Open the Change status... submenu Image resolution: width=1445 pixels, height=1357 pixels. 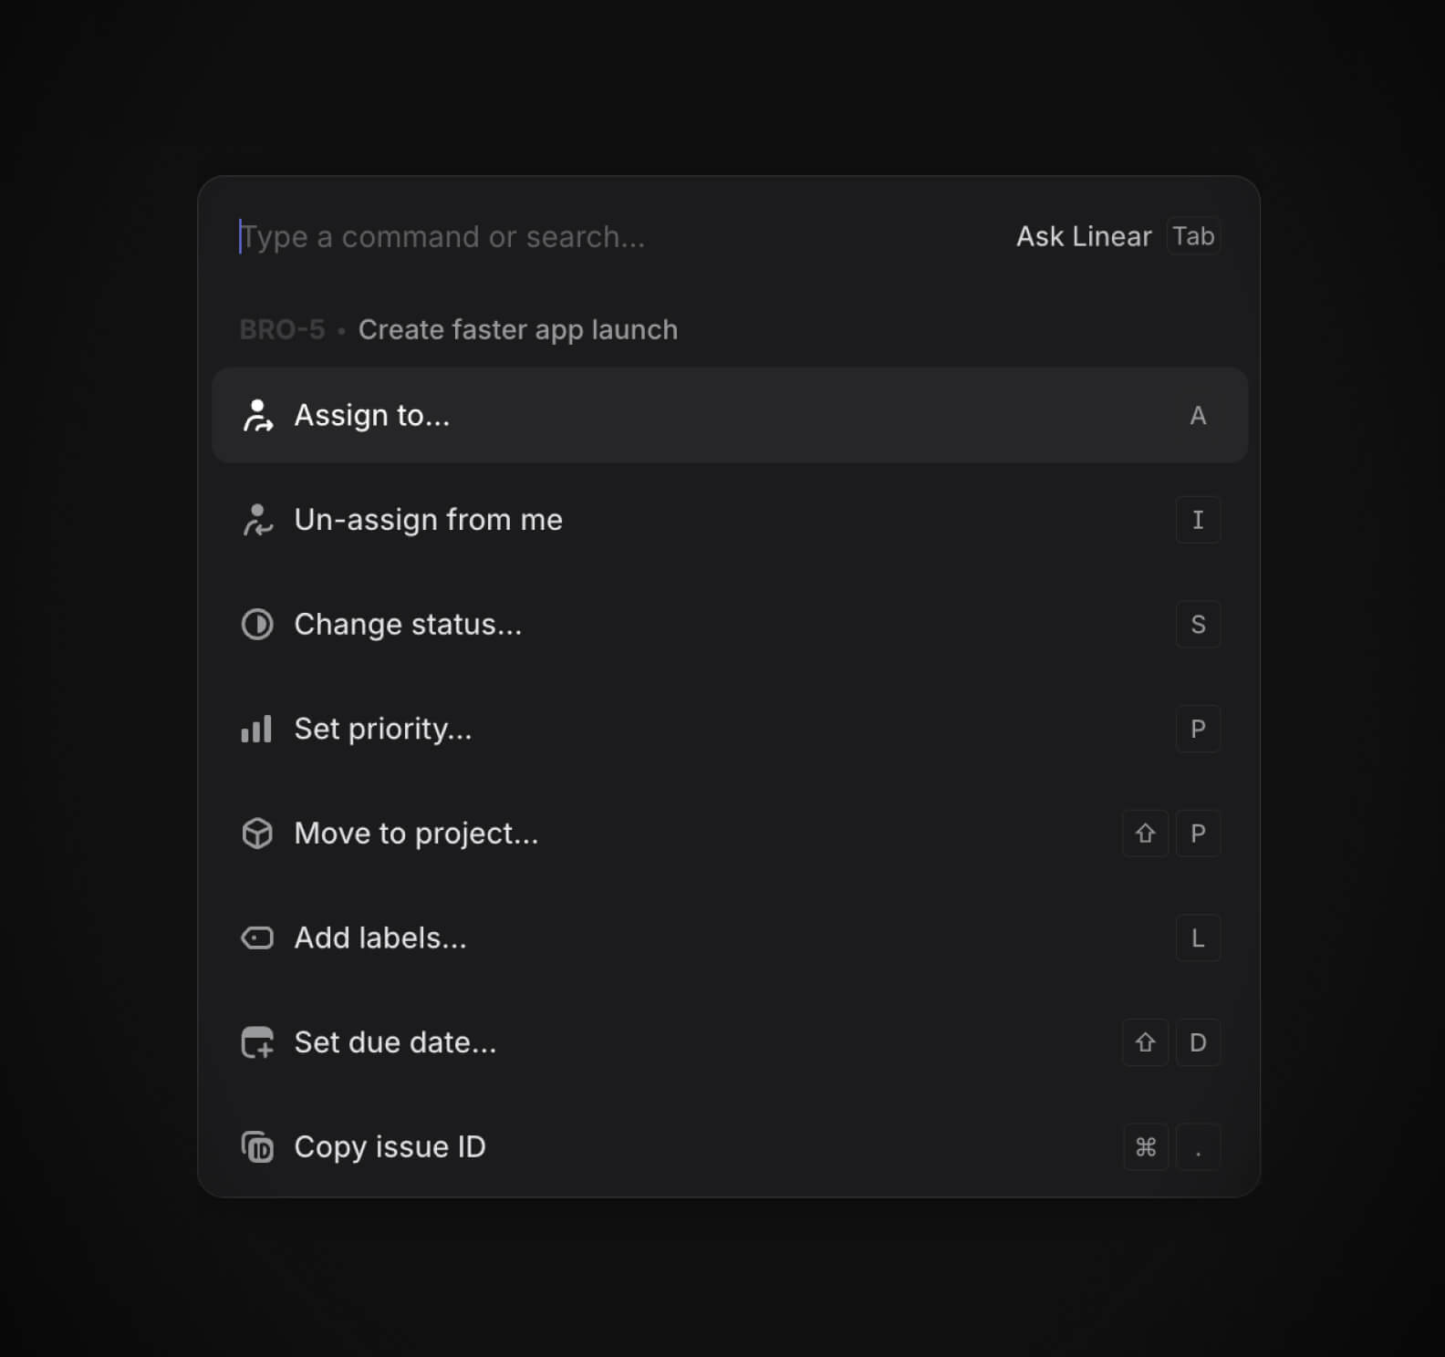[x=730, y=625]
